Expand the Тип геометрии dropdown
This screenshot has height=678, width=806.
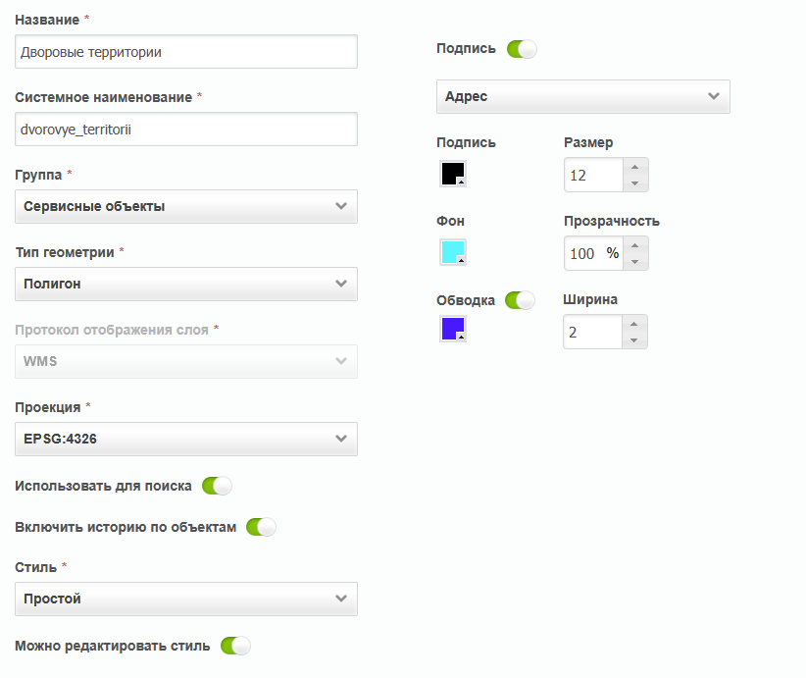coord(186,284)
